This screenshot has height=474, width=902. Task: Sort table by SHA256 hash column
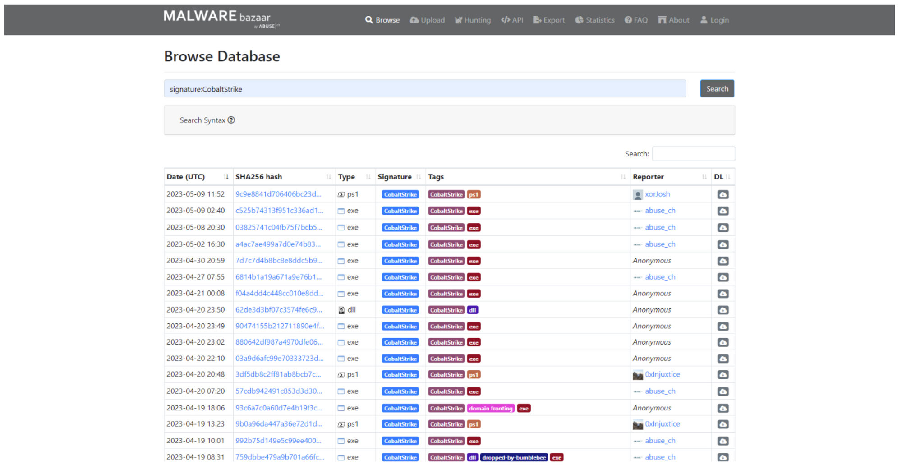[x=284, y=177]
